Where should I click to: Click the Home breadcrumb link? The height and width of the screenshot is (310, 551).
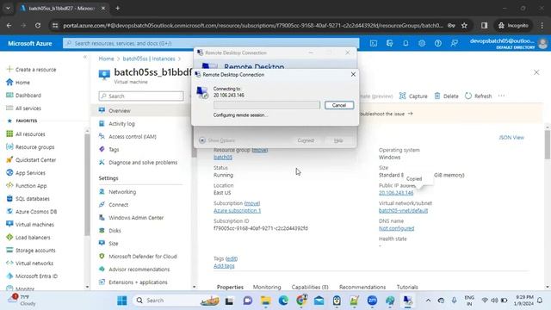point(106,59)
